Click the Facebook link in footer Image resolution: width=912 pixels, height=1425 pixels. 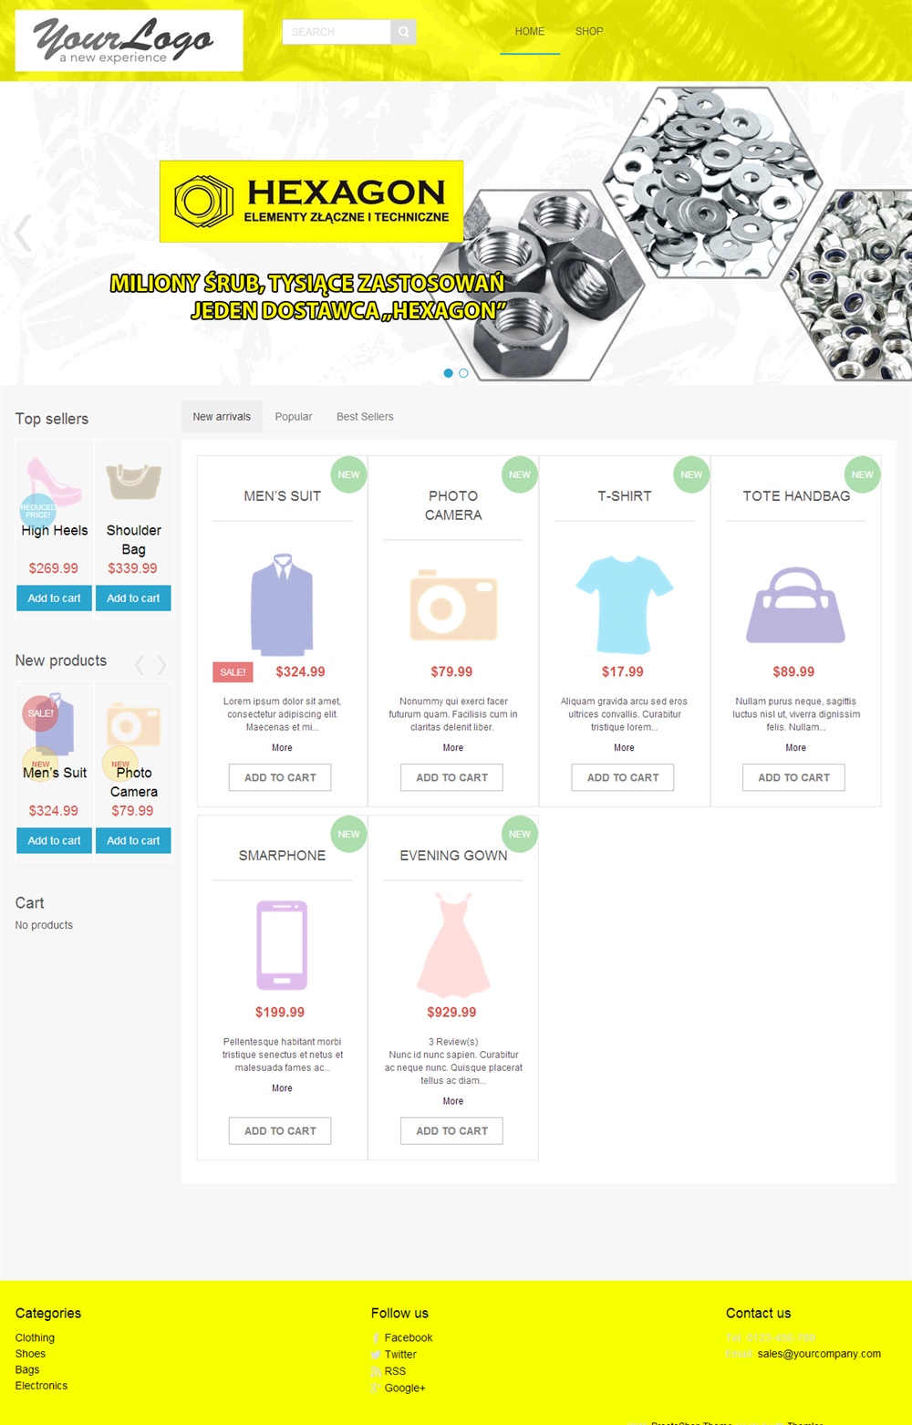[408, 1338]
